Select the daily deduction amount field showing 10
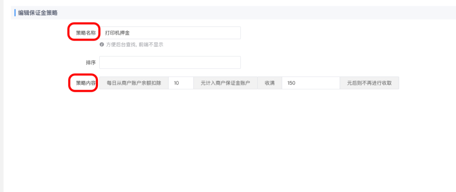This screenshot has width=456, height=192. tap(181, 83)
